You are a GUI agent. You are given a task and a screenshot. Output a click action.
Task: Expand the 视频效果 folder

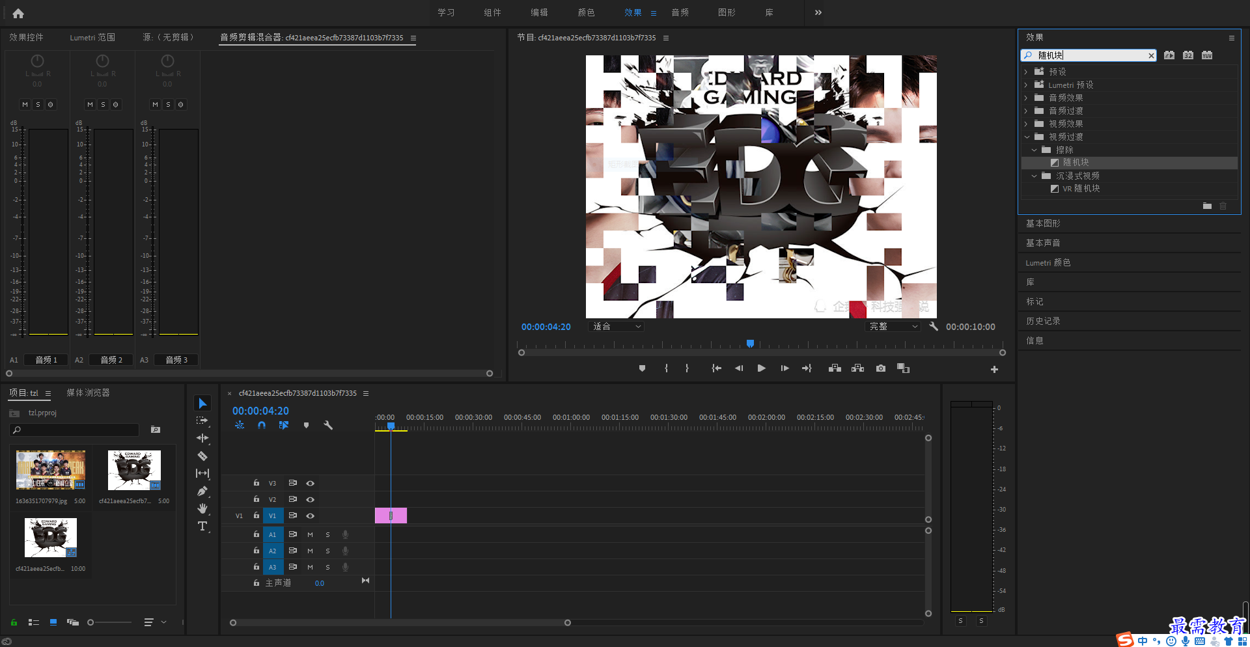1026,124
